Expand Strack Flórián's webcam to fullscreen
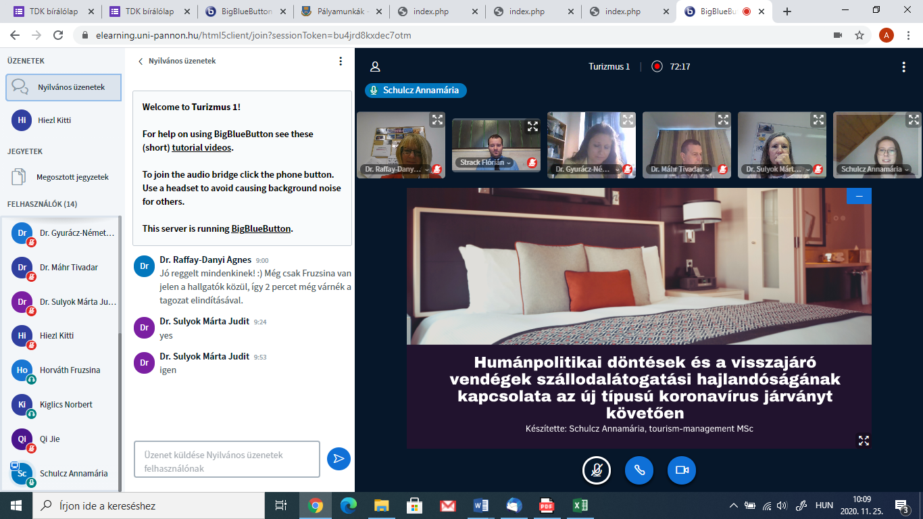Image resolution: width=923 pixels, height=519 pixels. [x=532, y=126]
